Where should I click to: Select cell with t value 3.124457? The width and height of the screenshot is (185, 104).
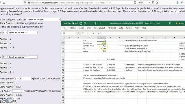coord(111,59)
